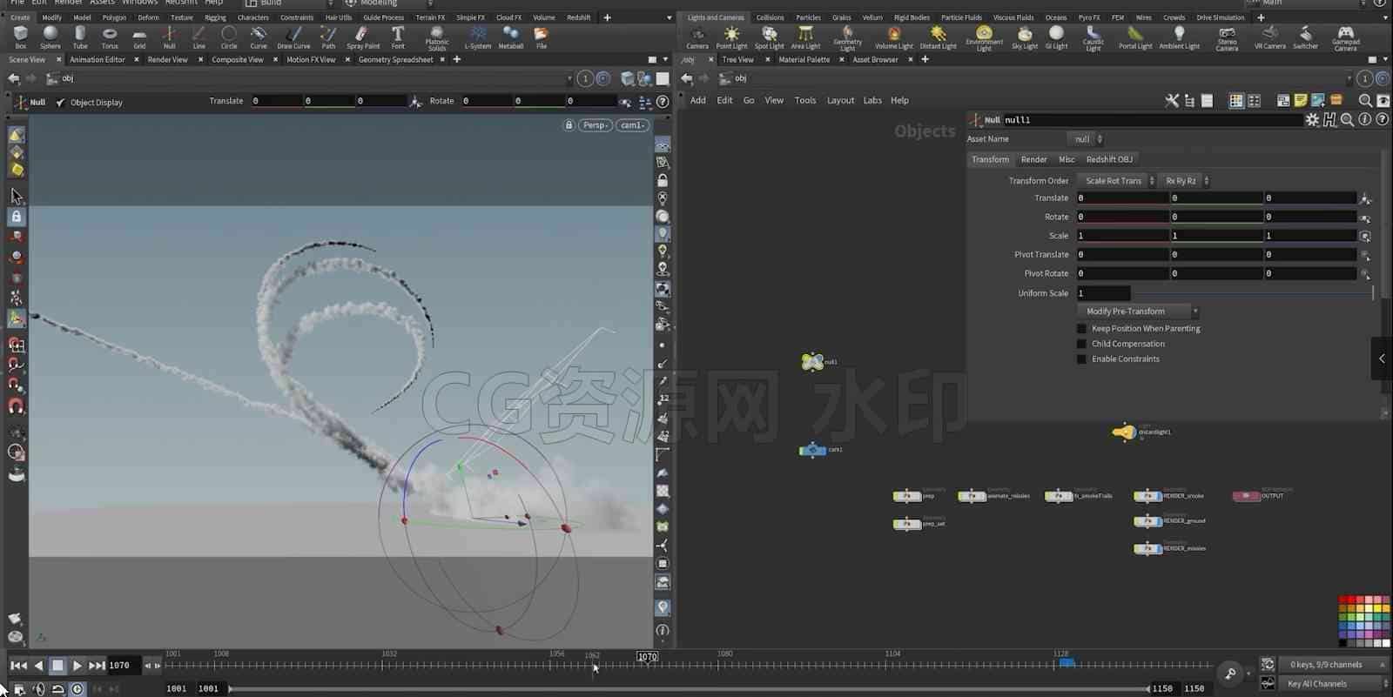Add a Point Light

pos(731,37)
